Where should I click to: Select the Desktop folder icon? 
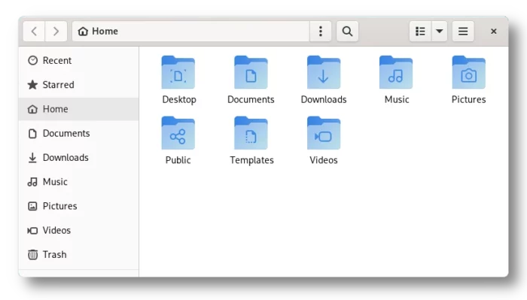coord(178,72)
